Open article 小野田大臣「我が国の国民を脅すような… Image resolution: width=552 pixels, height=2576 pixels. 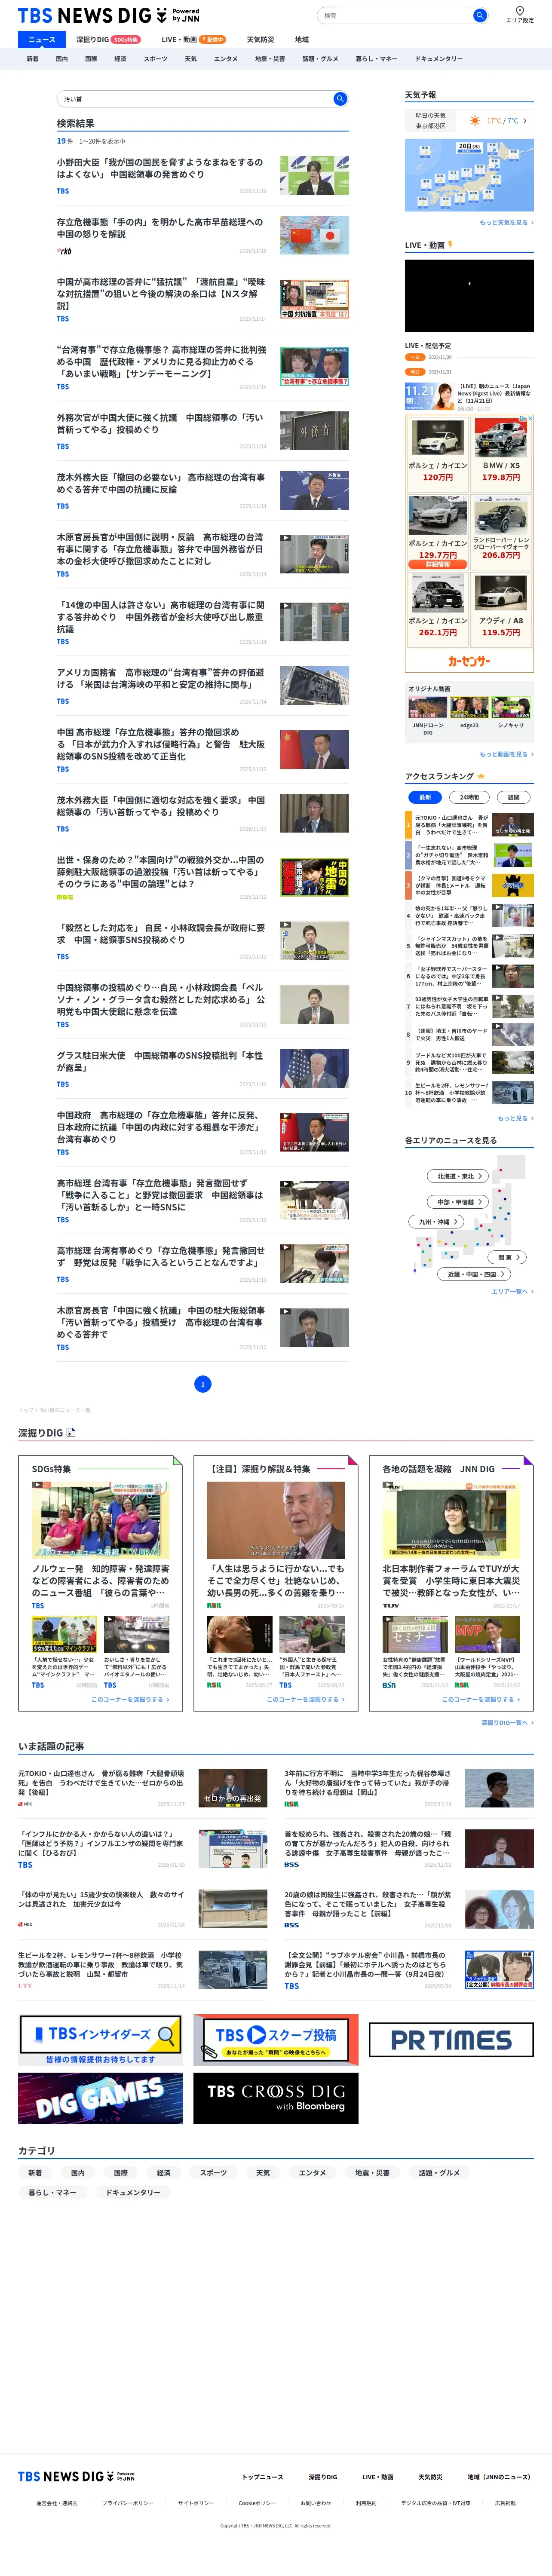point(160,168)
